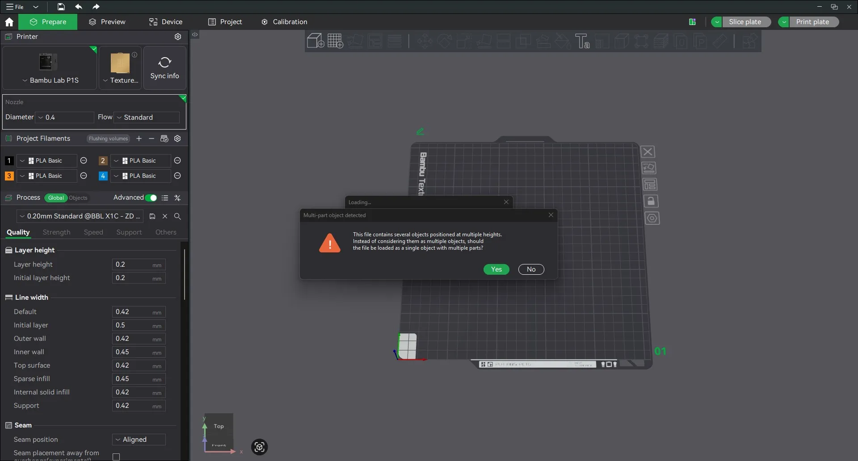The width and height of the screenshot is (858, 461).
Task: Remove the plate with its X icon
Action: click(x=648, y=152)
